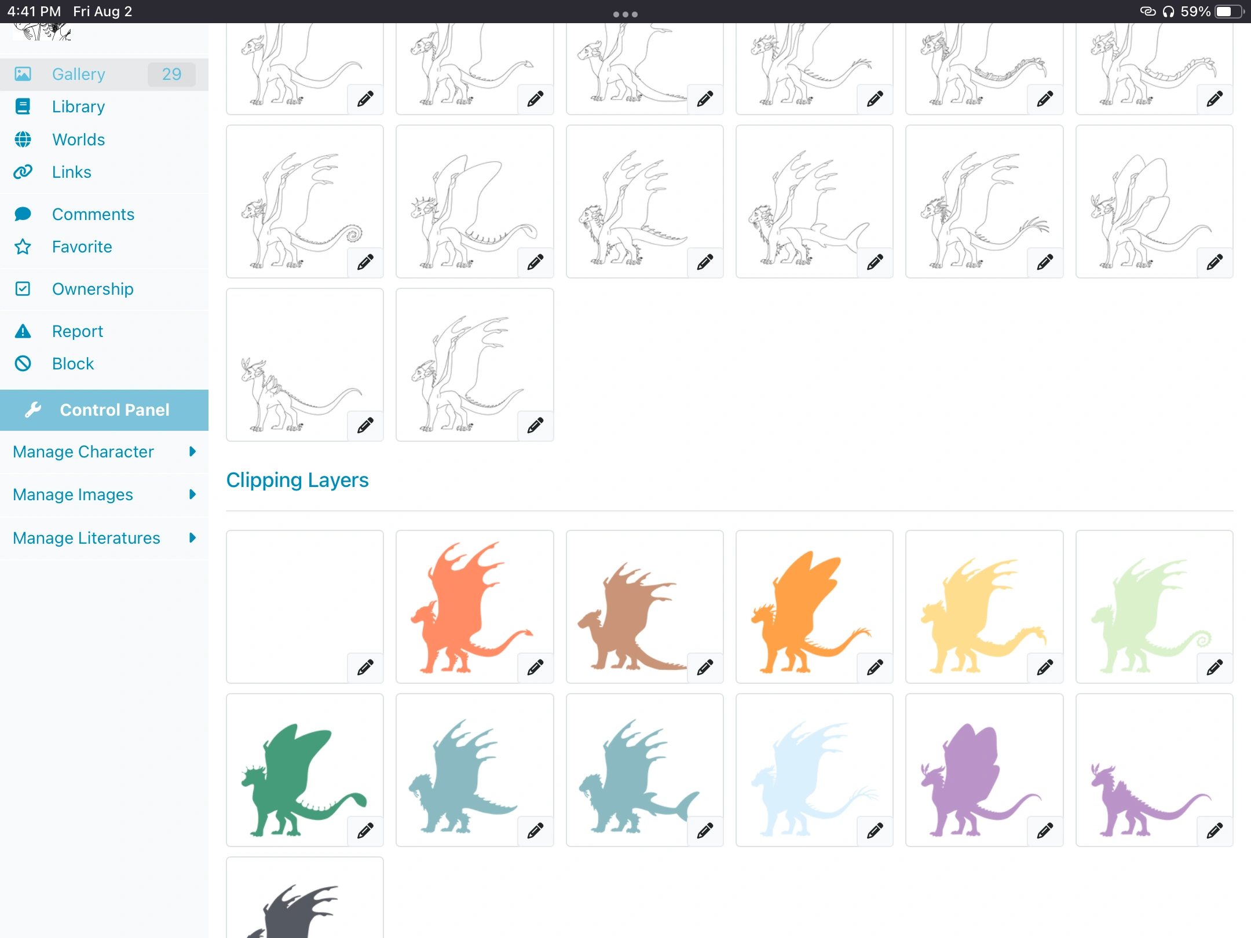
Task: Edit the orange-red dragon clipping layer
Action: (x=535, y=668)
